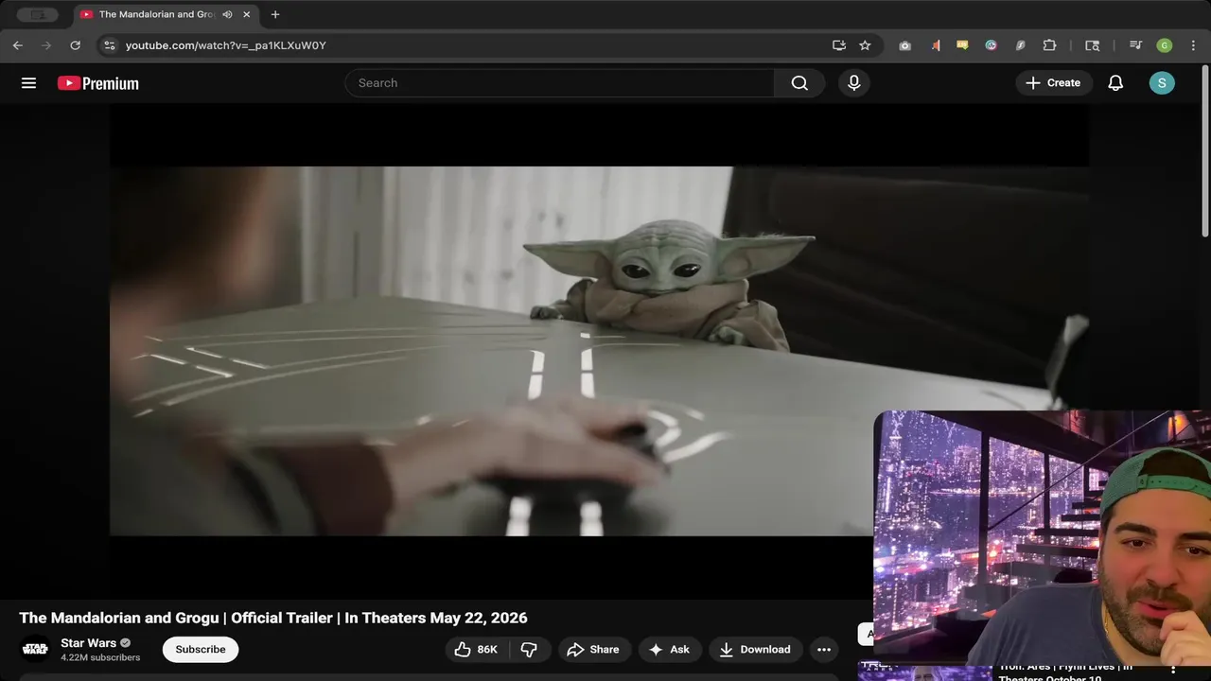This screenshot has height=681, width=1211.
Task: Open the yellow card extension icon
Action: point(962,45)
